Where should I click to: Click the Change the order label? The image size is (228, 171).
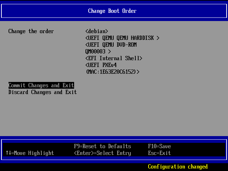(31, 31)
